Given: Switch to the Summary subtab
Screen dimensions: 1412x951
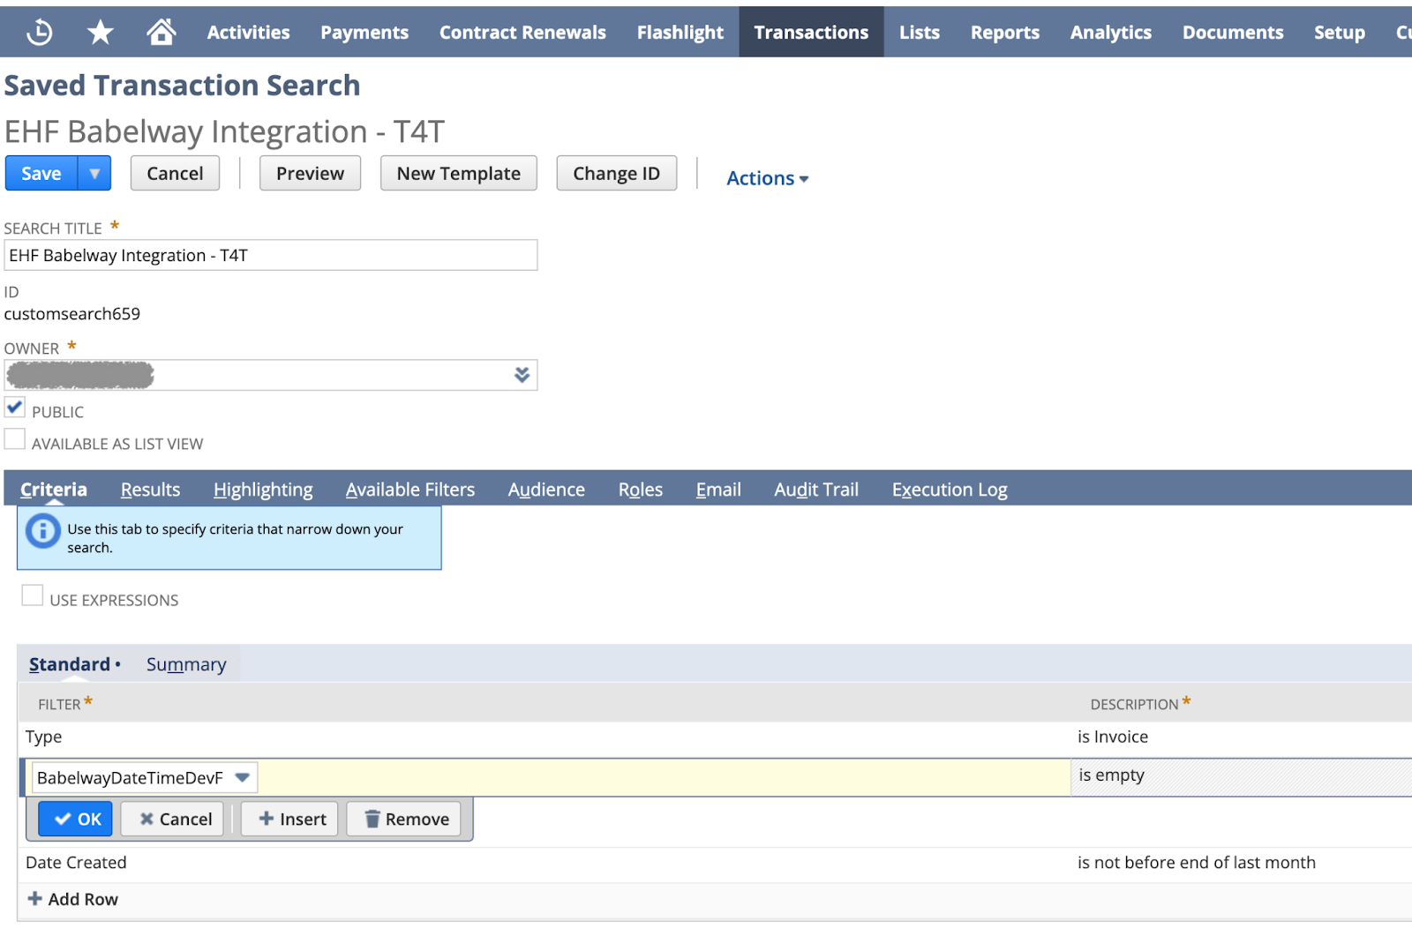Looking at the screenshot, I should (186, 664).
